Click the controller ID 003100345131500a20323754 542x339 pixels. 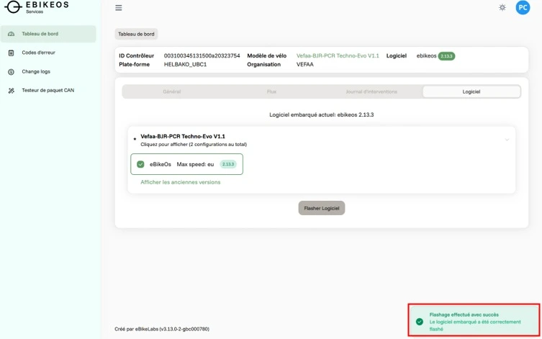[x=202, y=55]
